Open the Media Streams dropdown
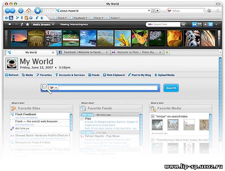225x171 pixels. 43,24
